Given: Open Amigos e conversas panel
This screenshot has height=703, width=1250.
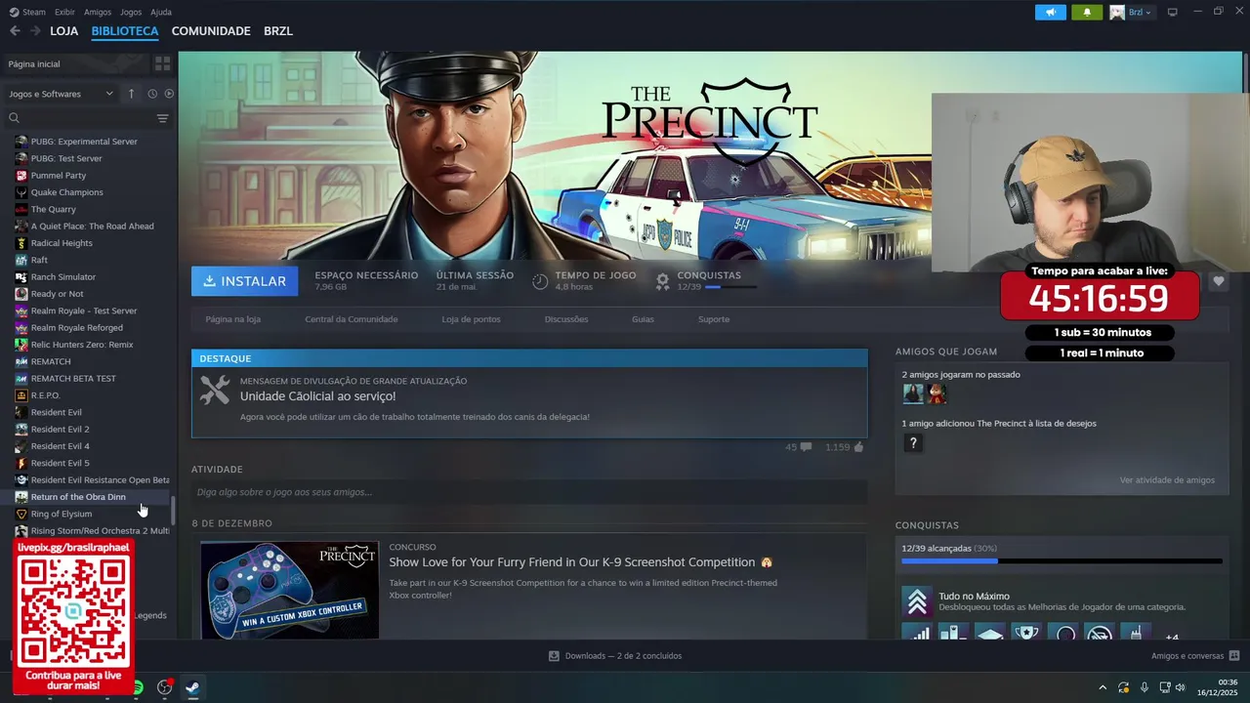Looking at the screenshot, I should pos(1195,656).
